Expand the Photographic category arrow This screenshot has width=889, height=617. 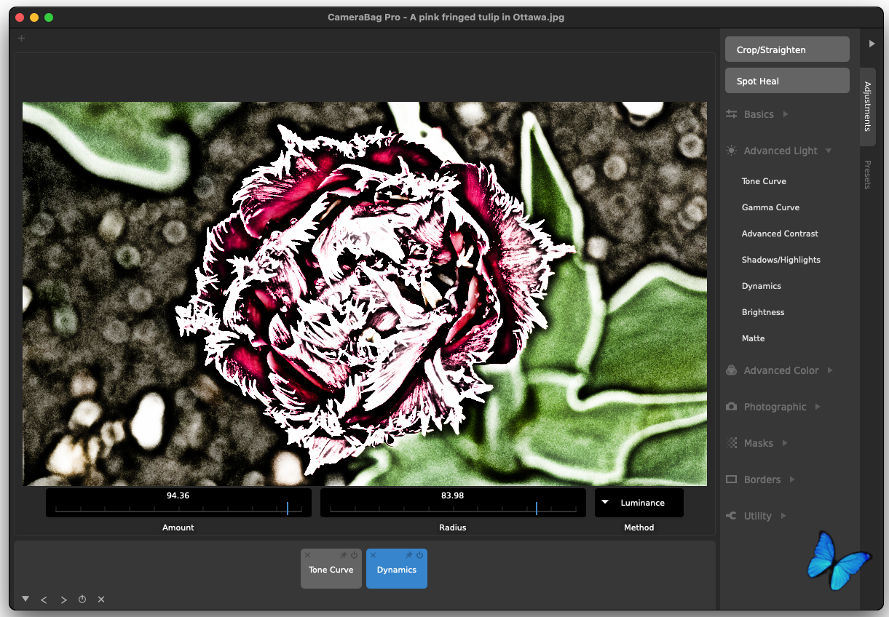click(x=817, y=407)
